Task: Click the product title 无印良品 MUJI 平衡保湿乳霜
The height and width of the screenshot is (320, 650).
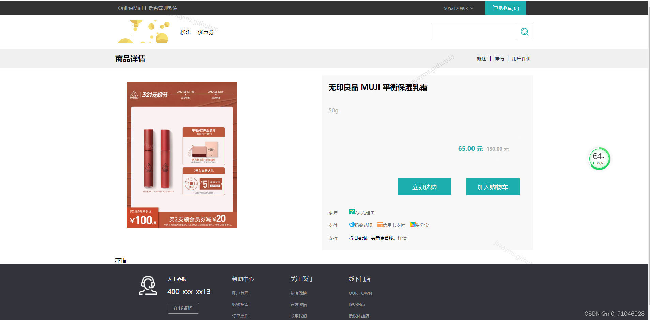Action: [378, 87]
